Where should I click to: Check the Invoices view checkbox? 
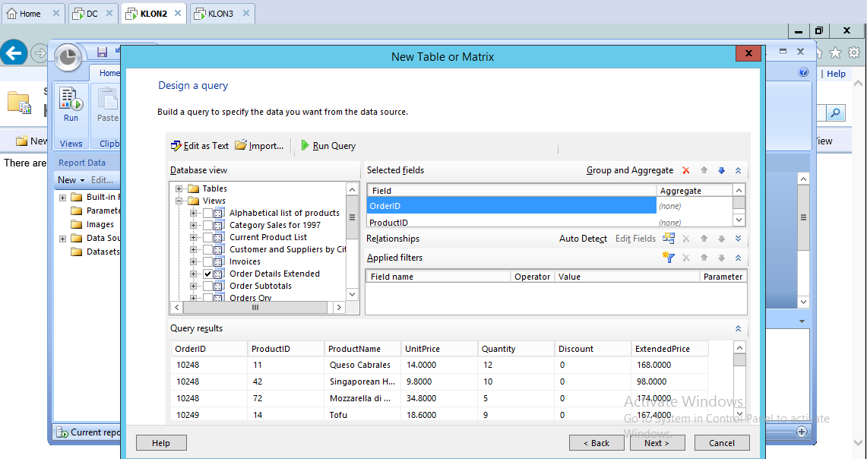[x=207, y=261]
